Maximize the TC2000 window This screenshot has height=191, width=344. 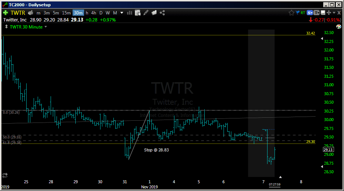point(332,4)
